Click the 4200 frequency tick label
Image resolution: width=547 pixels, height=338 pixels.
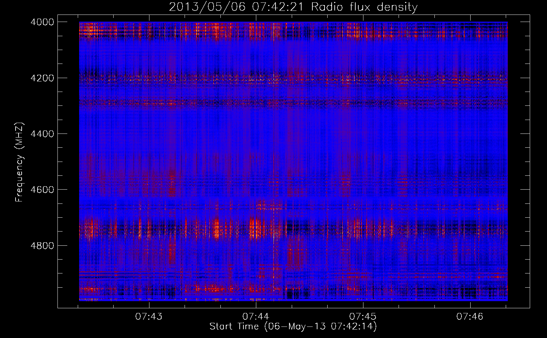(x=42, y=78)
